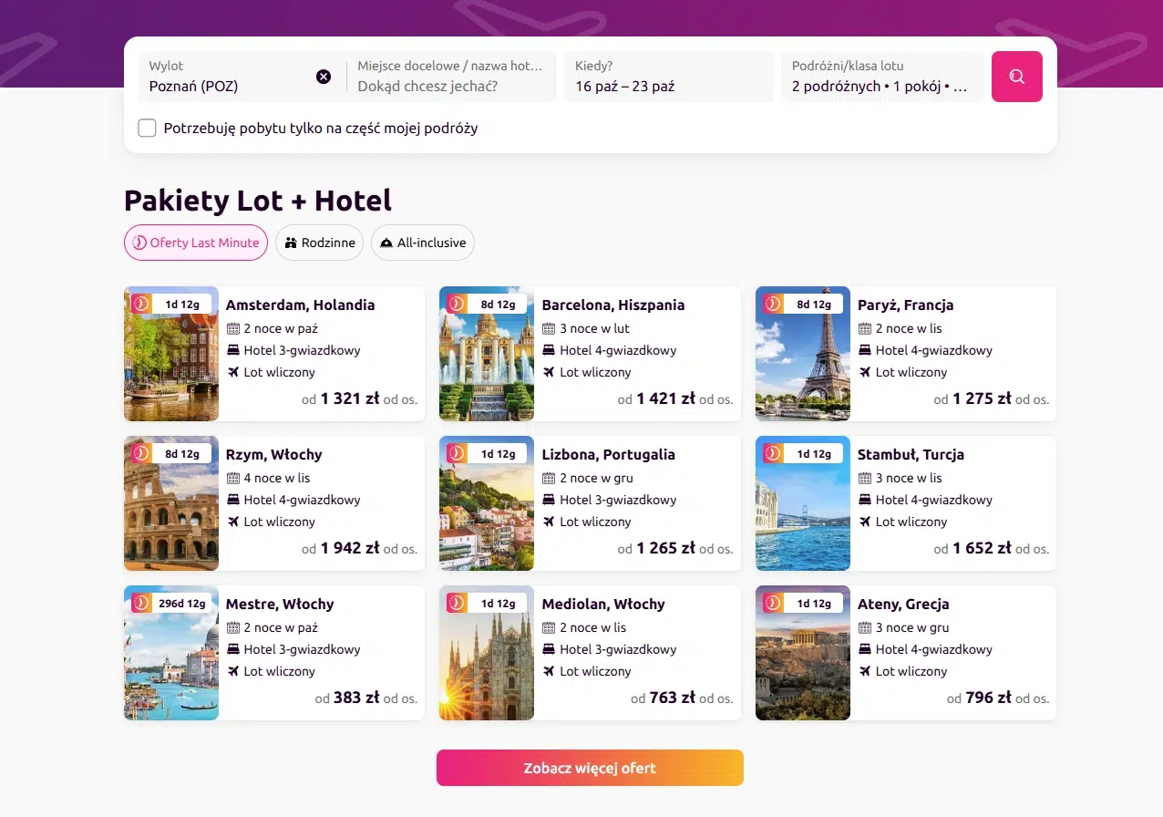Click Zobacz więcej ofert button
This screenshot has width=1163, height=817.
590,768
